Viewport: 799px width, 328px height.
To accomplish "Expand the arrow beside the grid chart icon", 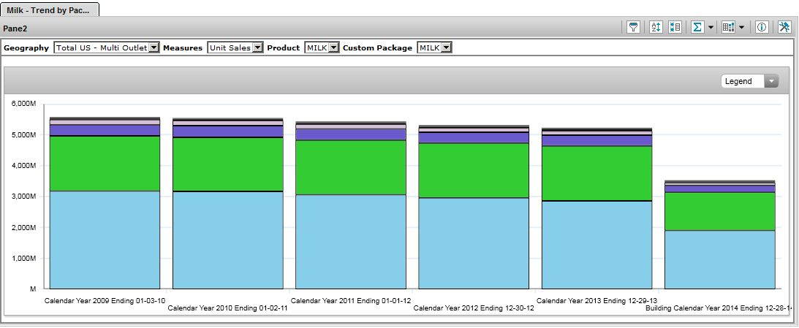I will 742,27.
